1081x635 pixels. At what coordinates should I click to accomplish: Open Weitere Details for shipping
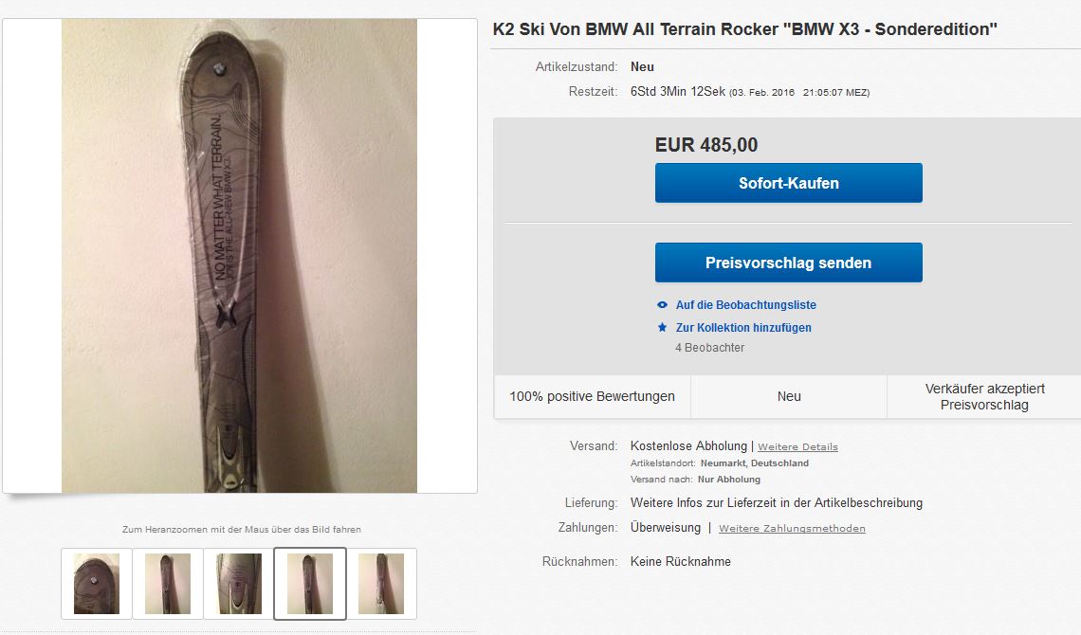797,447
